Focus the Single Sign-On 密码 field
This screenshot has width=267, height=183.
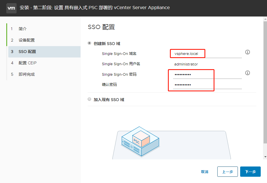tap(207, 75)
